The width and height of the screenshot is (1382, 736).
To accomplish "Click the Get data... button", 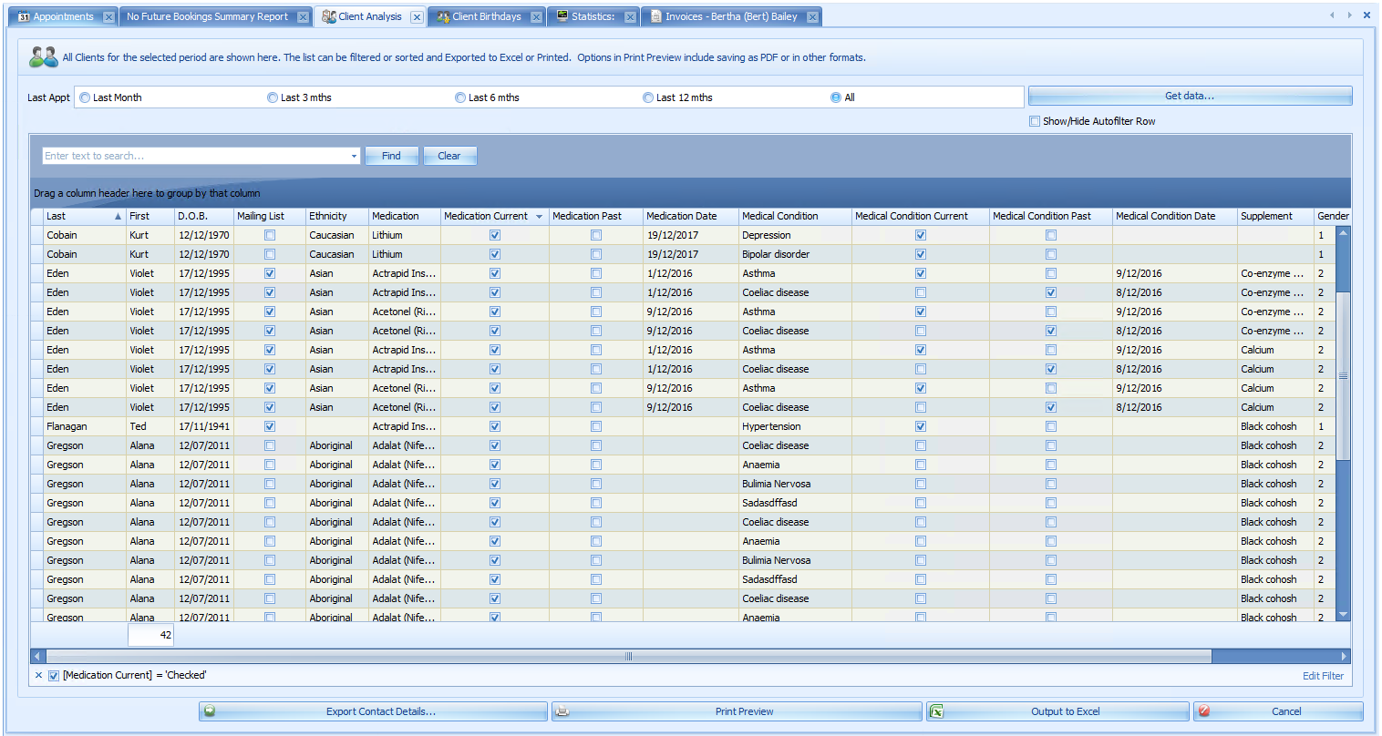I will [1190, 96].
